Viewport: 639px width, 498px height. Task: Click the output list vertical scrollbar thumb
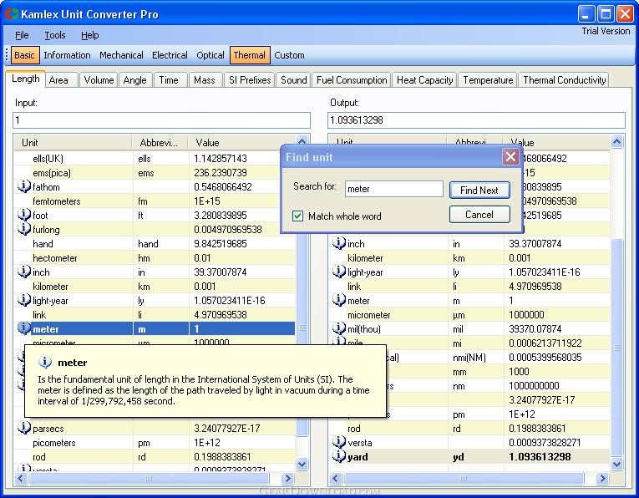[616, 348]
